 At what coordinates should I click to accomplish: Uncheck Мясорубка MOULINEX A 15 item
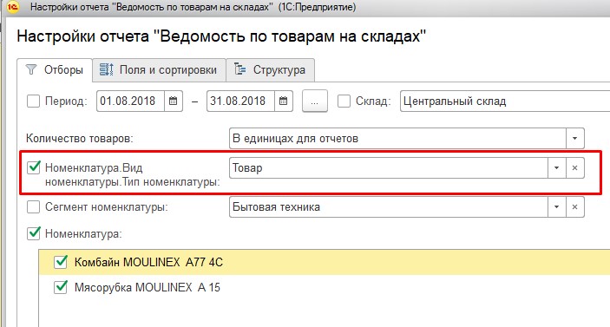tap(61, 287)
